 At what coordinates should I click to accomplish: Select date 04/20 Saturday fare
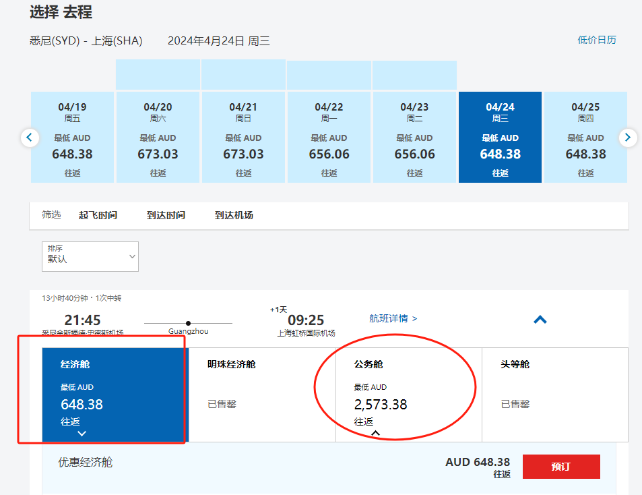coord(158,138)
